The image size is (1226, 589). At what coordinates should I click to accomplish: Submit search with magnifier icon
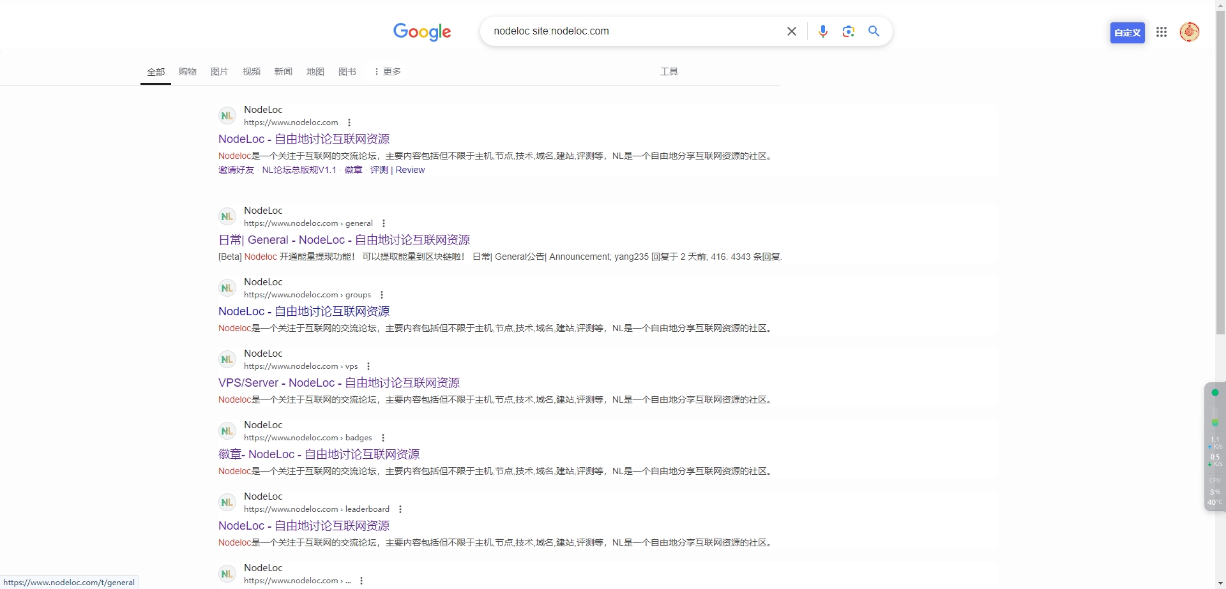pos(874,31)
